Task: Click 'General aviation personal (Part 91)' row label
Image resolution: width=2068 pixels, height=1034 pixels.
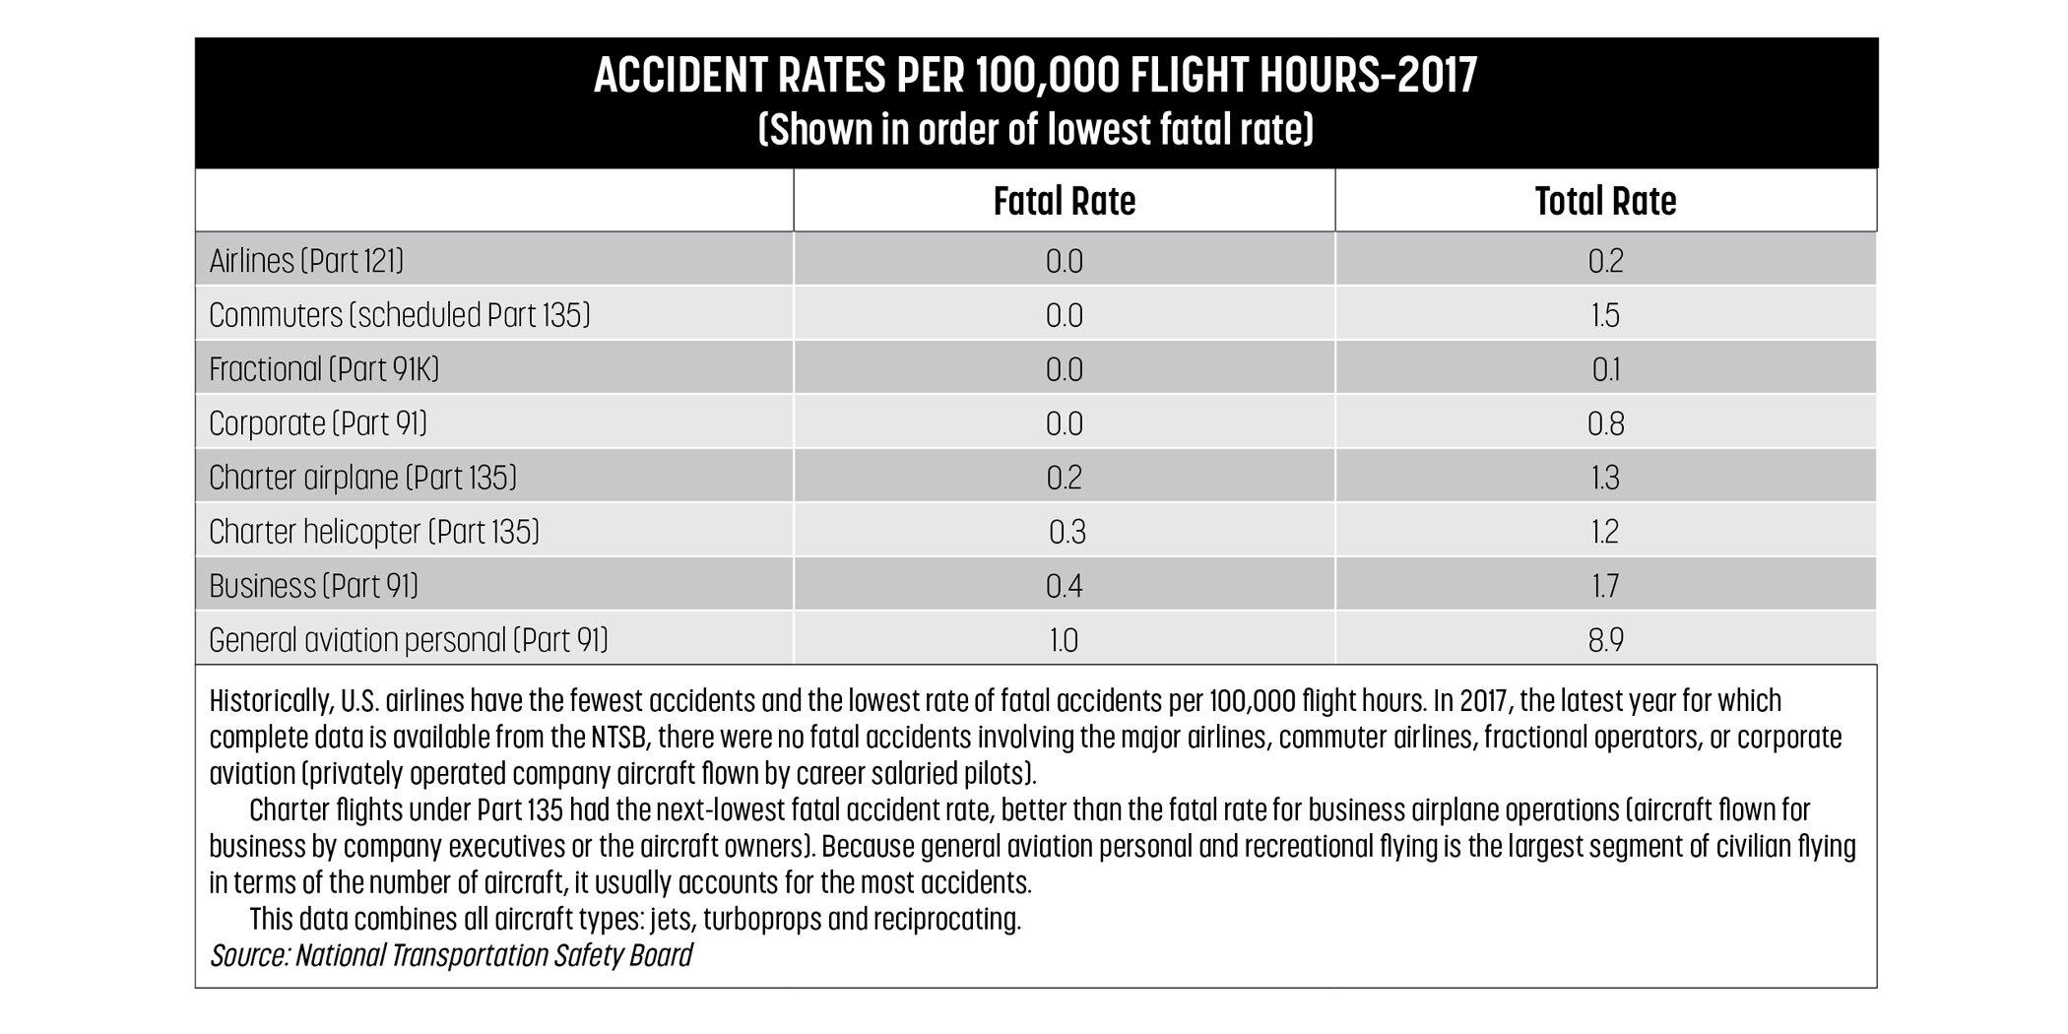Action: [409, 640]
